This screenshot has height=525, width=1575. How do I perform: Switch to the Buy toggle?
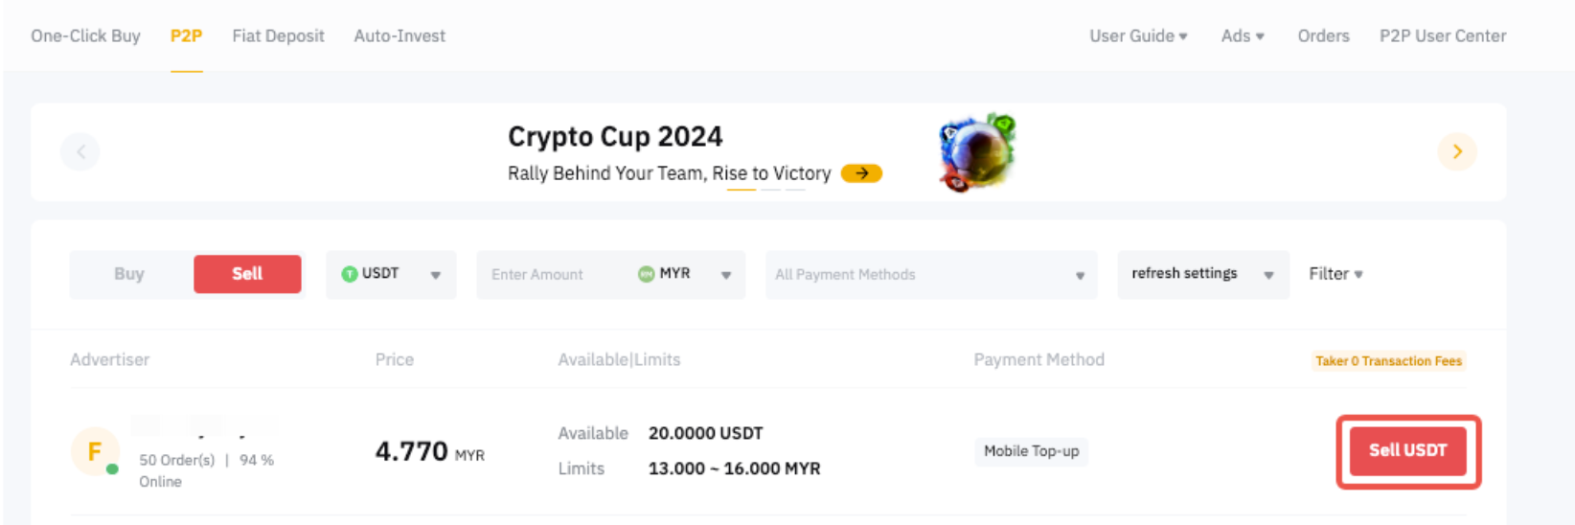(x=129, y=274)
